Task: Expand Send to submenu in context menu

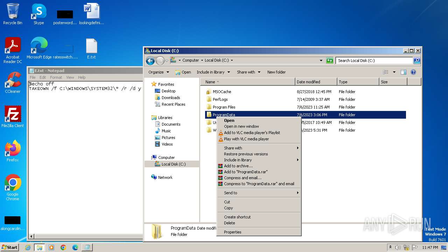Action: [259, 193]
